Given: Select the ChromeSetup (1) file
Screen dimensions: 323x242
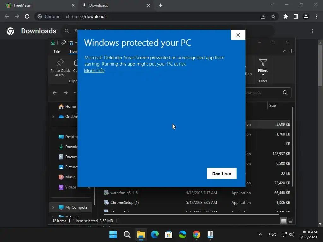Looking at the screenshot, I should (124, 203).
